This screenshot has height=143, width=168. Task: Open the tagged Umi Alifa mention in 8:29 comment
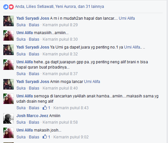point(127,18)
